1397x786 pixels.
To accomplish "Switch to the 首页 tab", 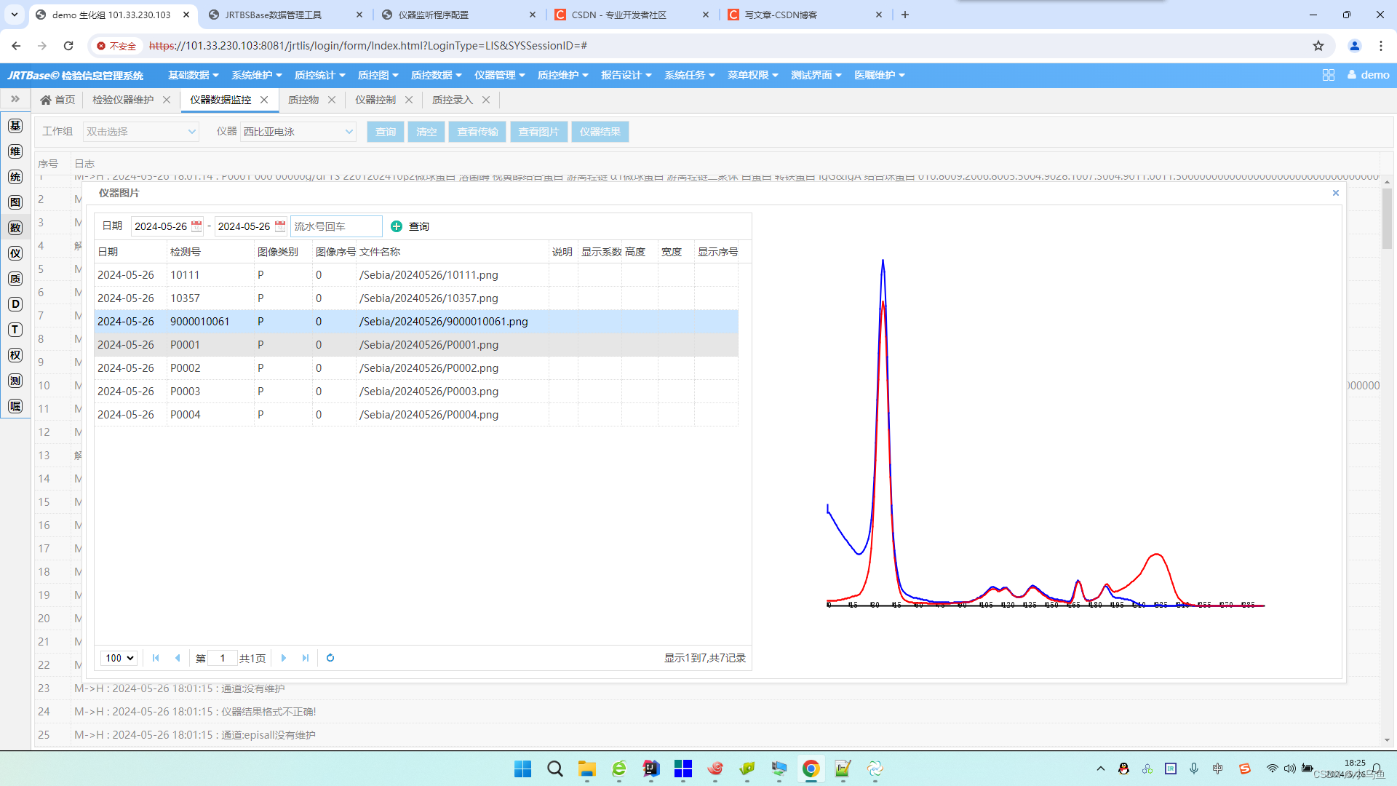I will tap(57, 100).
